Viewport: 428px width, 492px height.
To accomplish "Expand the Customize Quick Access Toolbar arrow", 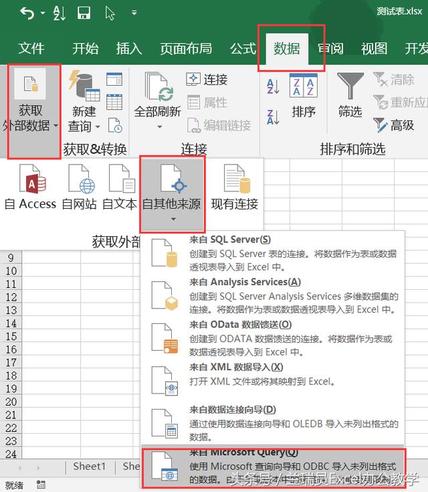I will (134, 13).
